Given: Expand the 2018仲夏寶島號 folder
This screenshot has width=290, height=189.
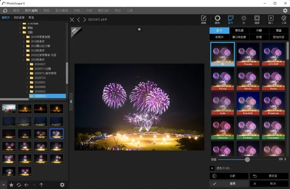Looking at the screenshot, I should (24, 37).
